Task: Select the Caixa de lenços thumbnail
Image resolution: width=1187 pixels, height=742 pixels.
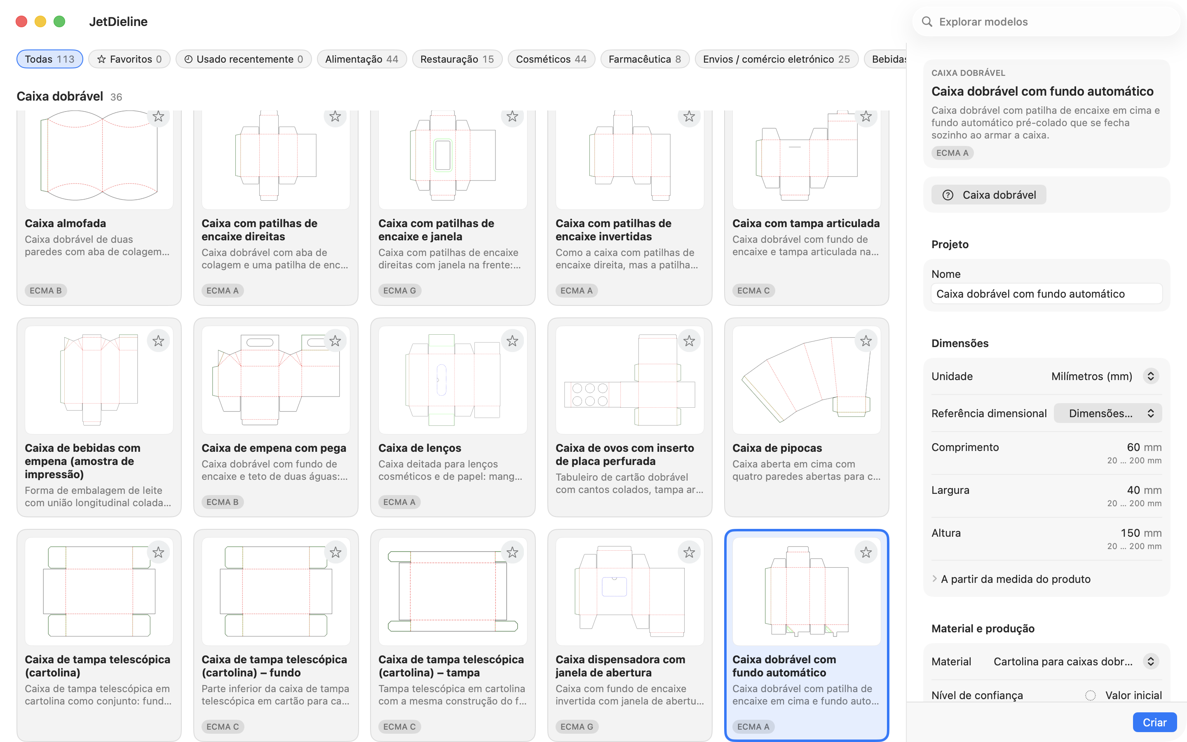Action: pyautogui.click(x=452, y=380)
